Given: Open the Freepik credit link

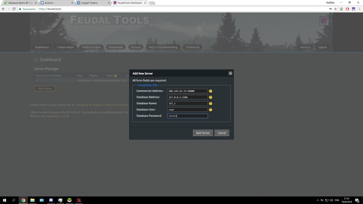Looking at the screenshot, I should pyautogui.click(x=64, y=116).
